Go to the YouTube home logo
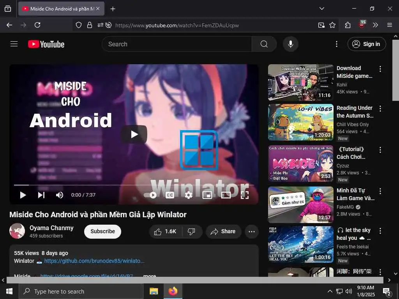 46,44
